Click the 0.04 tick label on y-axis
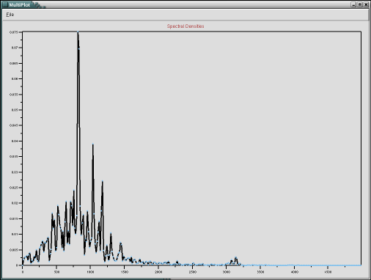 [15, 141]
